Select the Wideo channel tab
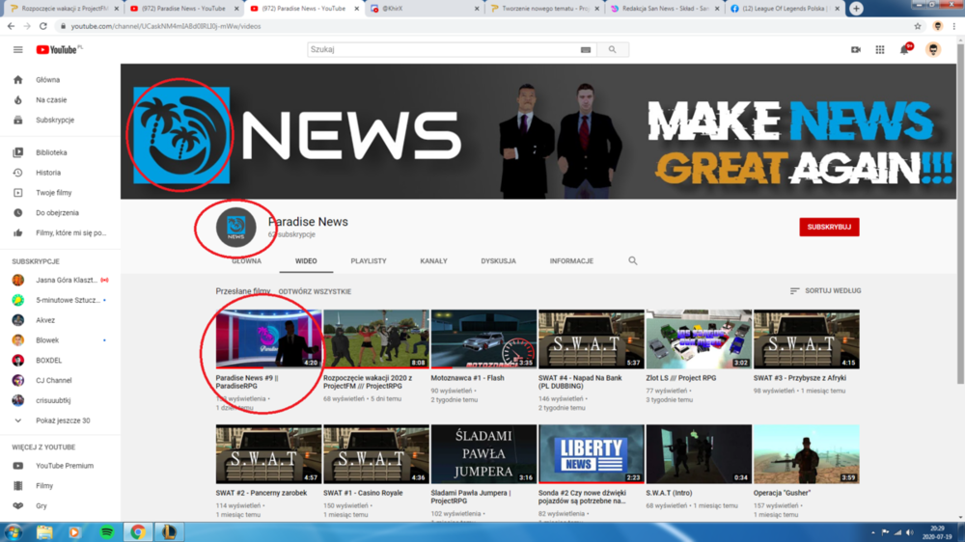965x542 pixels. tap(306, 260)
